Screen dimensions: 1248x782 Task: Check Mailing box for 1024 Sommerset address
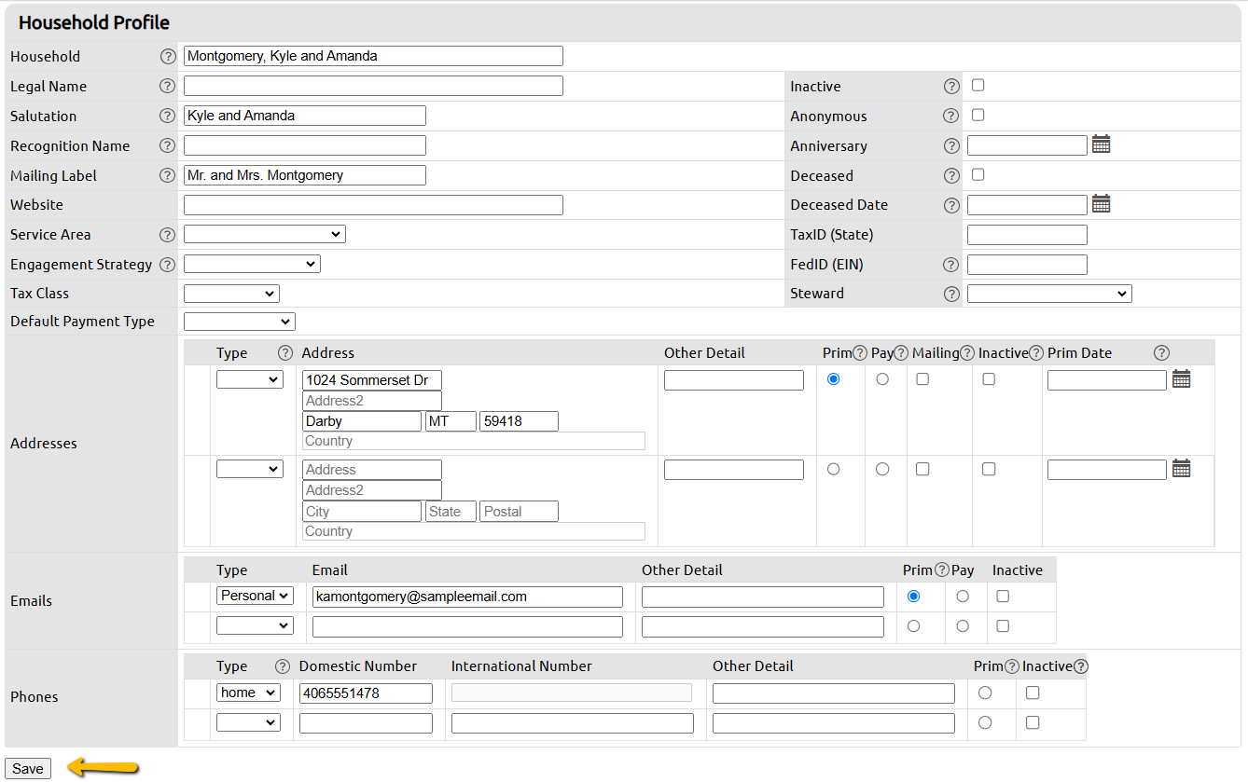tap(922, 379)
